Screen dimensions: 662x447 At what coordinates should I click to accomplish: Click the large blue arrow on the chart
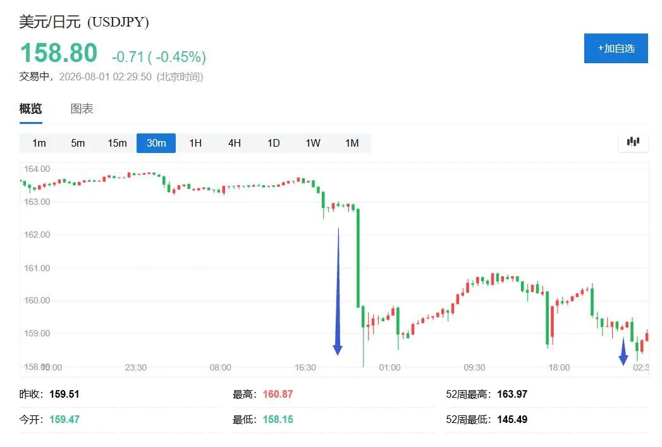(338, 291)
